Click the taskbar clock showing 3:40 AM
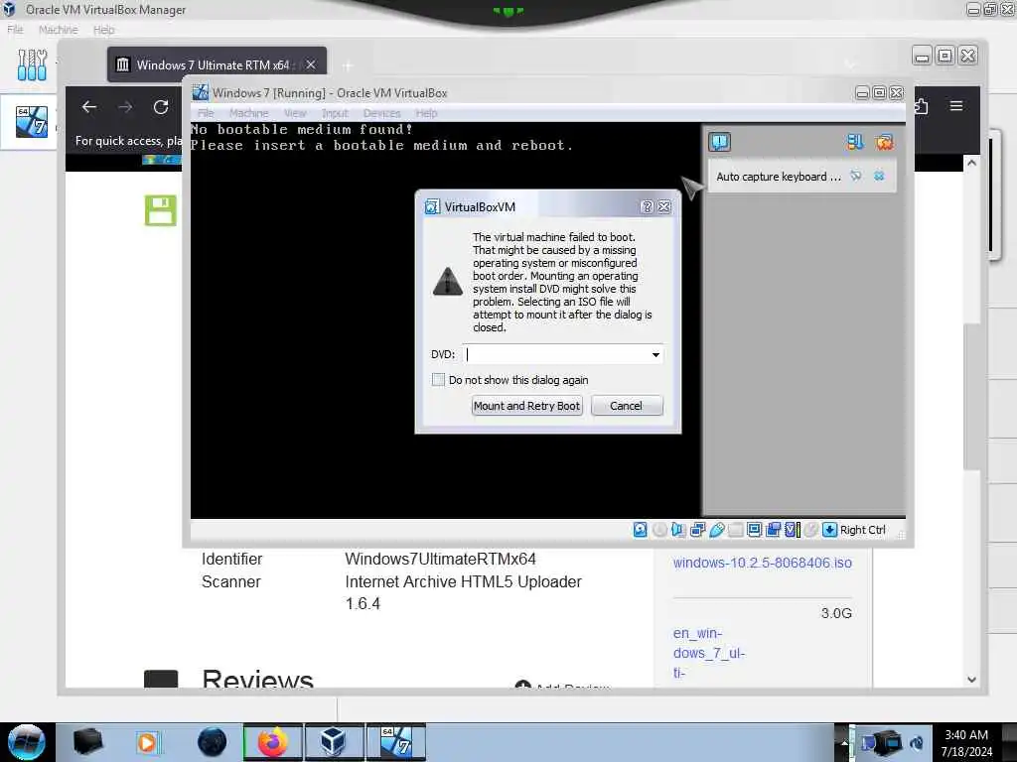Screen dimensions: 1017x762 (x=966, y=743)
